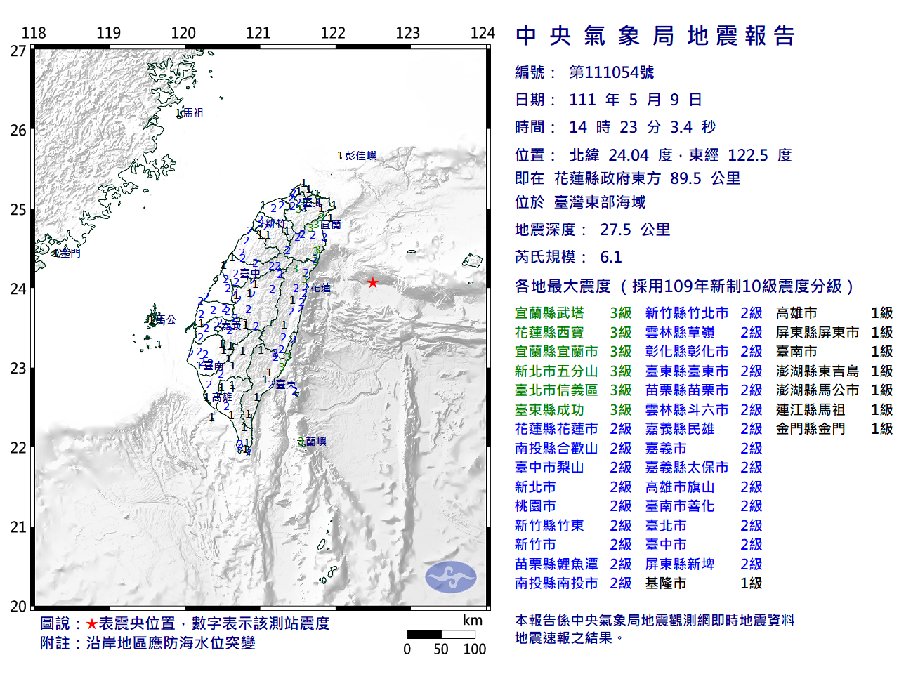Image resolution: width=899 pixels, height=674 pixels.
Task: Click the 基隆市 1級 entry
Action: (x=704, y=583)
